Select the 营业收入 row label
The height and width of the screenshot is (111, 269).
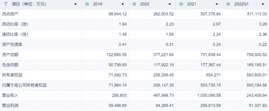click(x=10, y=95)
